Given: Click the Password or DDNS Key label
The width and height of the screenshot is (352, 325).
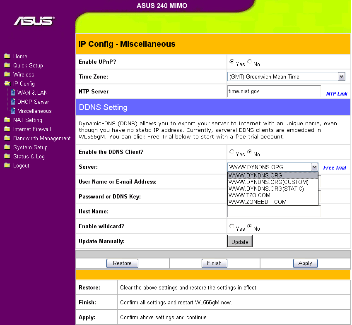Looking at the screenshot, I should tap(110, 196).
